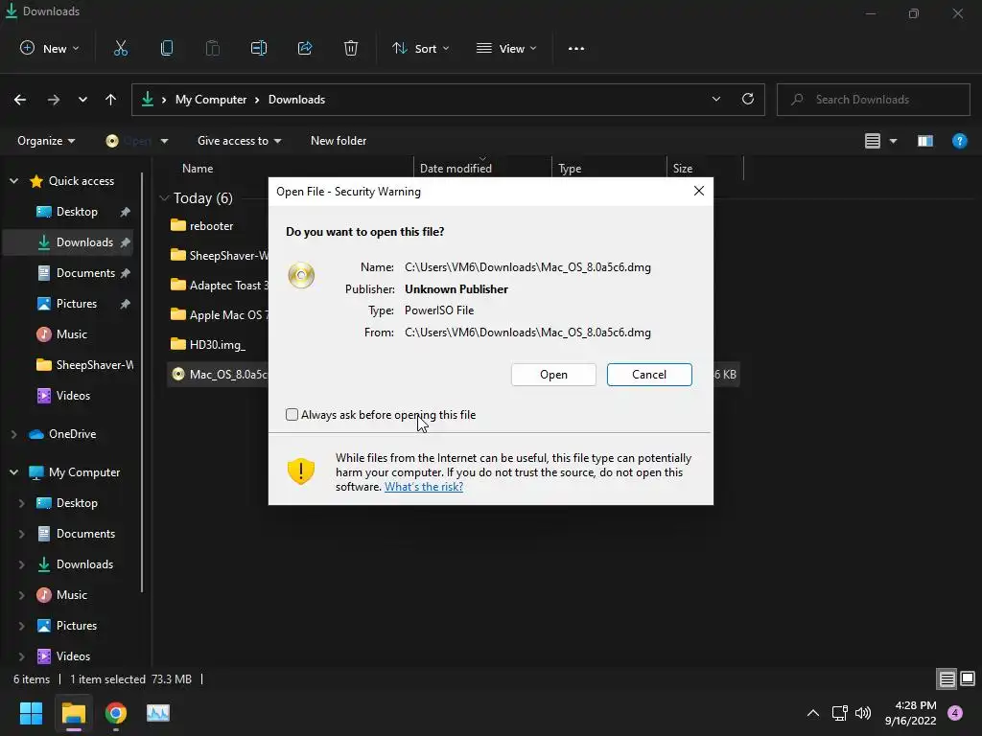Select the Adaptec Toast folder
This screenshot has height=736, width=982.
220,285
